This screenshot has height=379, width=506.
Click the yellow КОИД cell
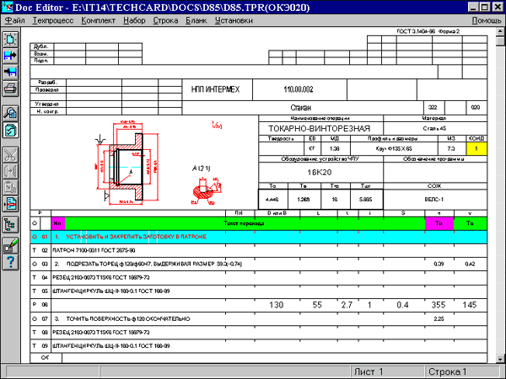pyautogui.click(x=475, y=148)
